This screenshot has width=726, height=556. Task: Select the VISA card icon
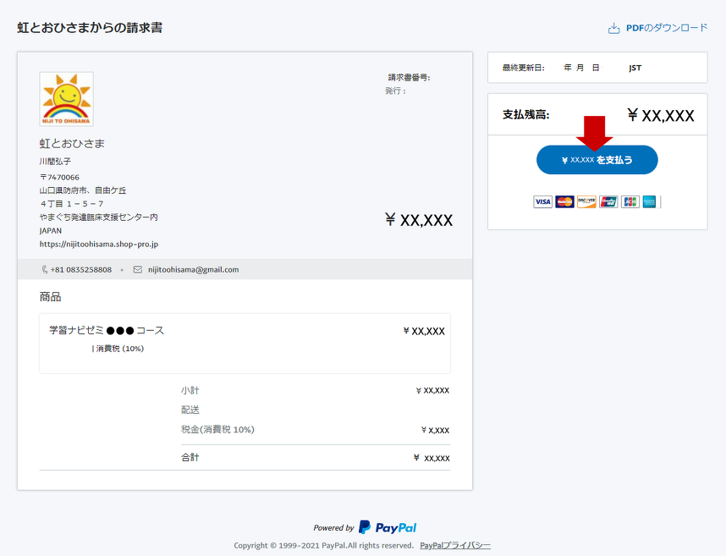coord(542,201)
